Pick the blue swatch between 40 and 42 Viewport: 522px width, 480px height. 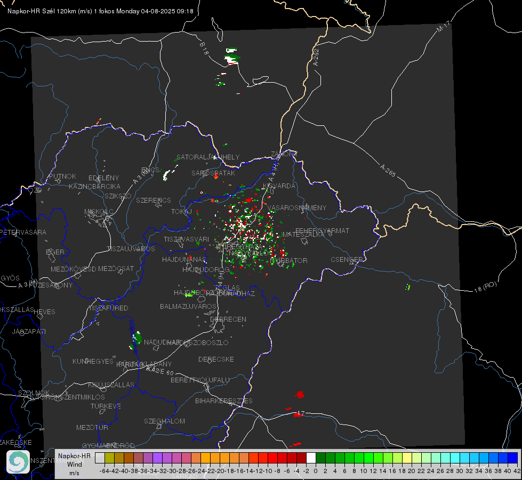click(513, 458)
